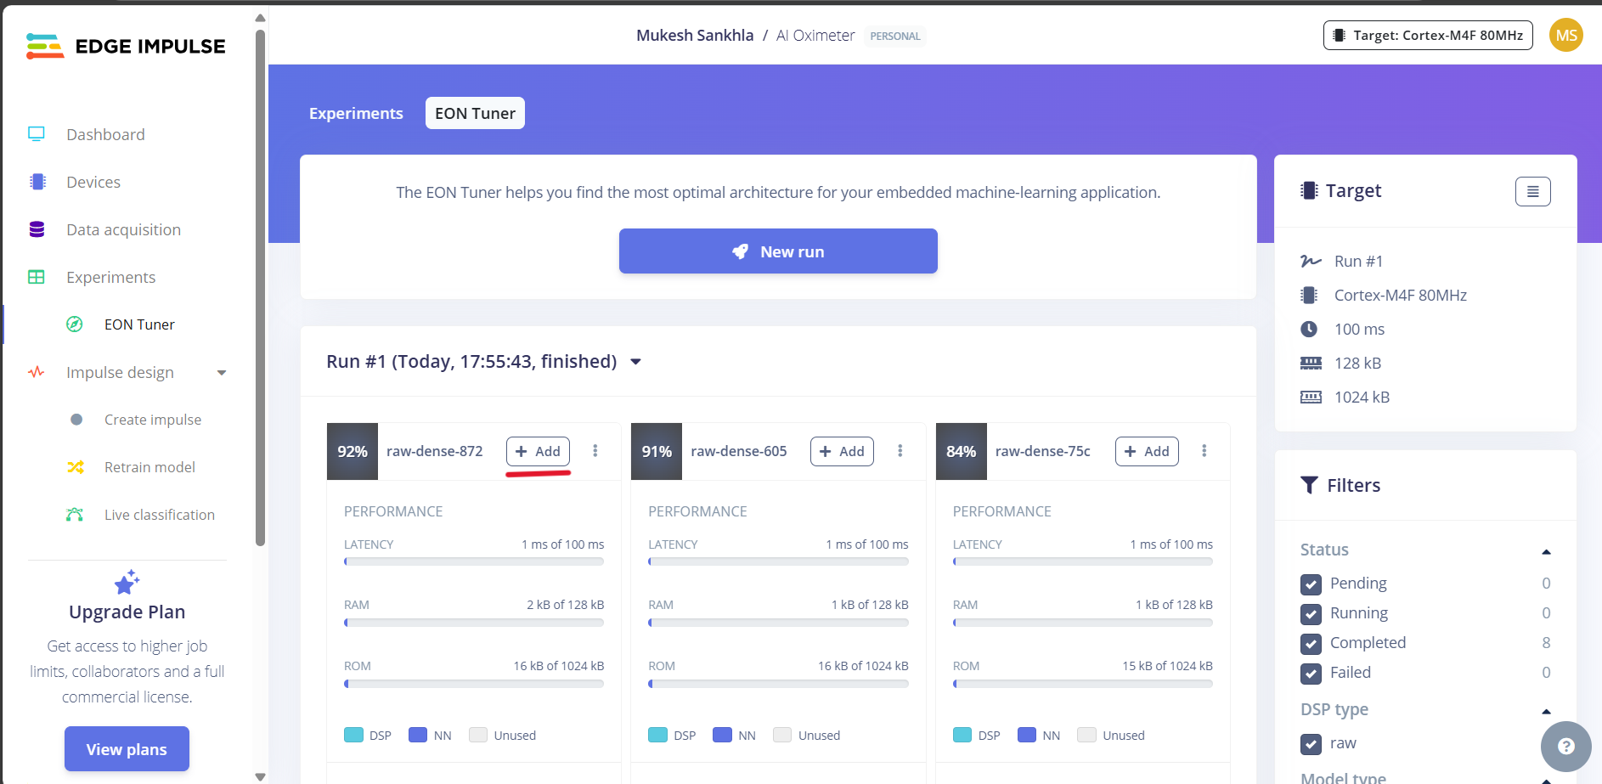Viewport: 1602px width, 784px height.
Task: Open the help question mark button
Action: 1566,747
